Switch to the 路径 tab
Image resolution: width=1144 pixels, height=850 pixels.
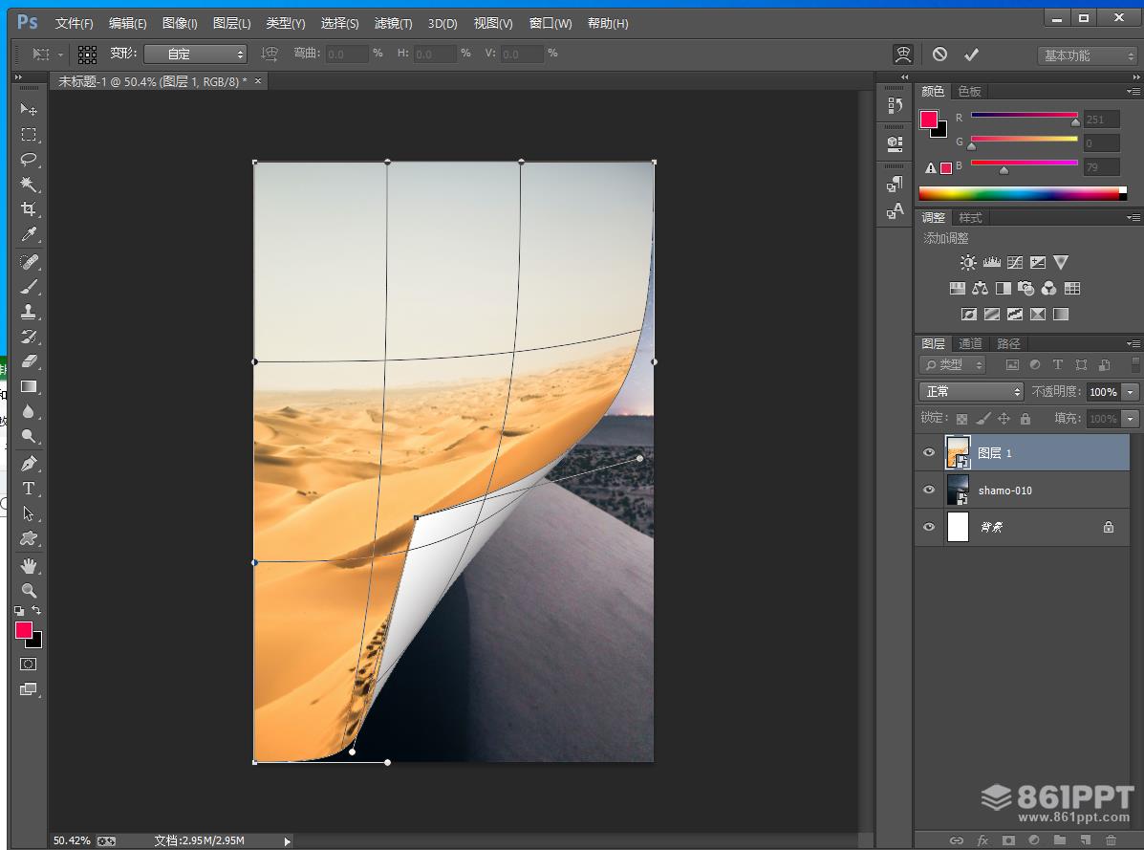click(1008, 343)
